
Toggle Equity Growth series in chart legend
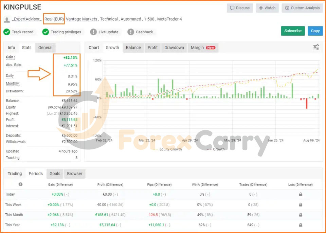(167, 149)
